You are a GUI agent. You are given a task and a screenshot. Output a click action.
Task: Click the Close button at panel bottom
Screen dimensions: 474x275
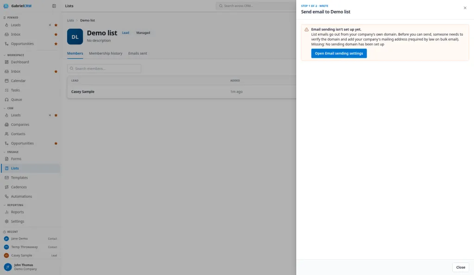tap(461, 267)
